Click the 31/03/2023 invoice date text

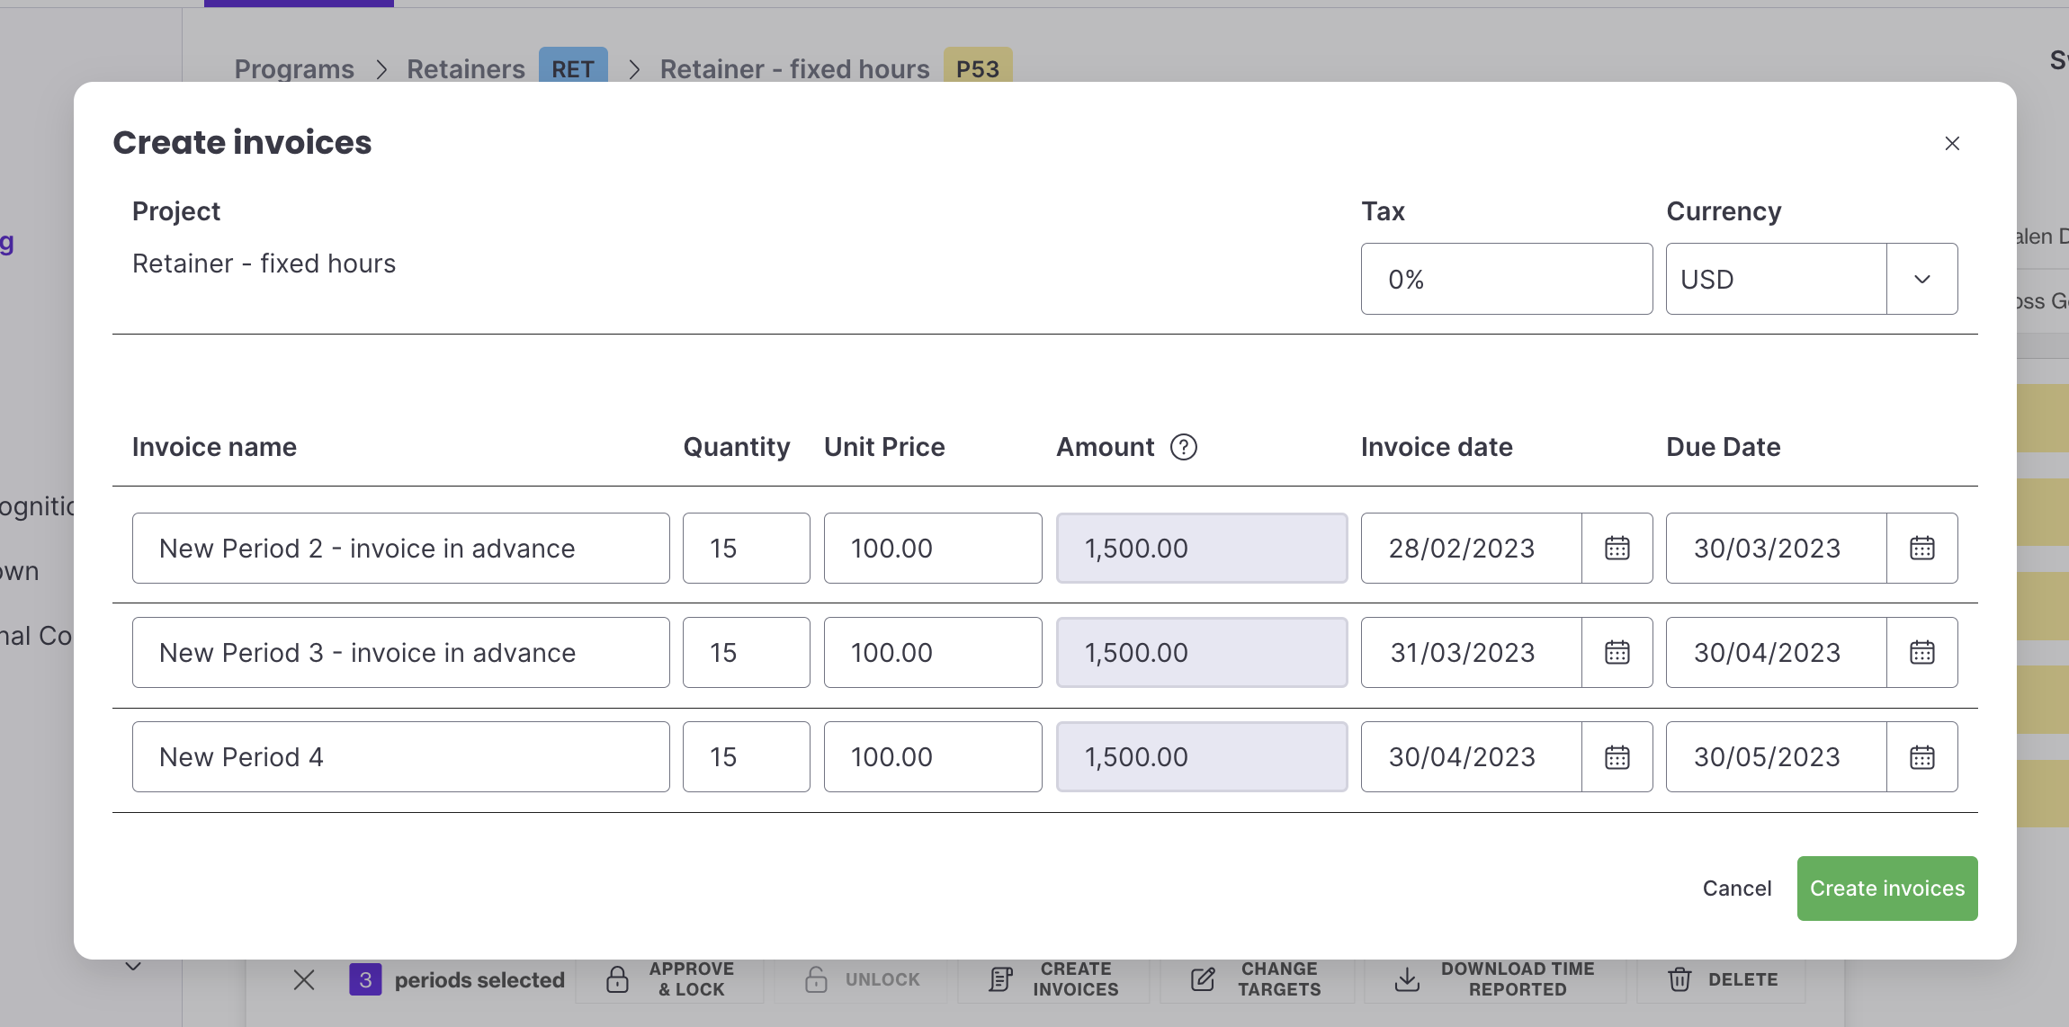[x=1463, y=653]
